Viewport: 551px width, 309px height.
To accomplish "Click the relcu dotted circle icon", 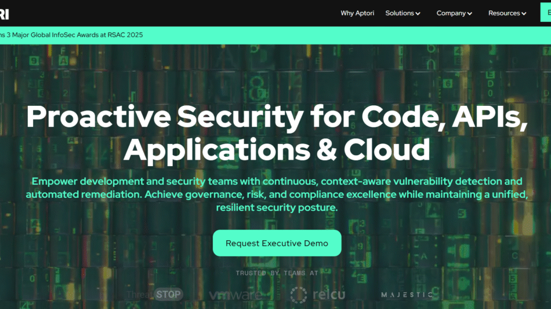I will coord(299,295).
